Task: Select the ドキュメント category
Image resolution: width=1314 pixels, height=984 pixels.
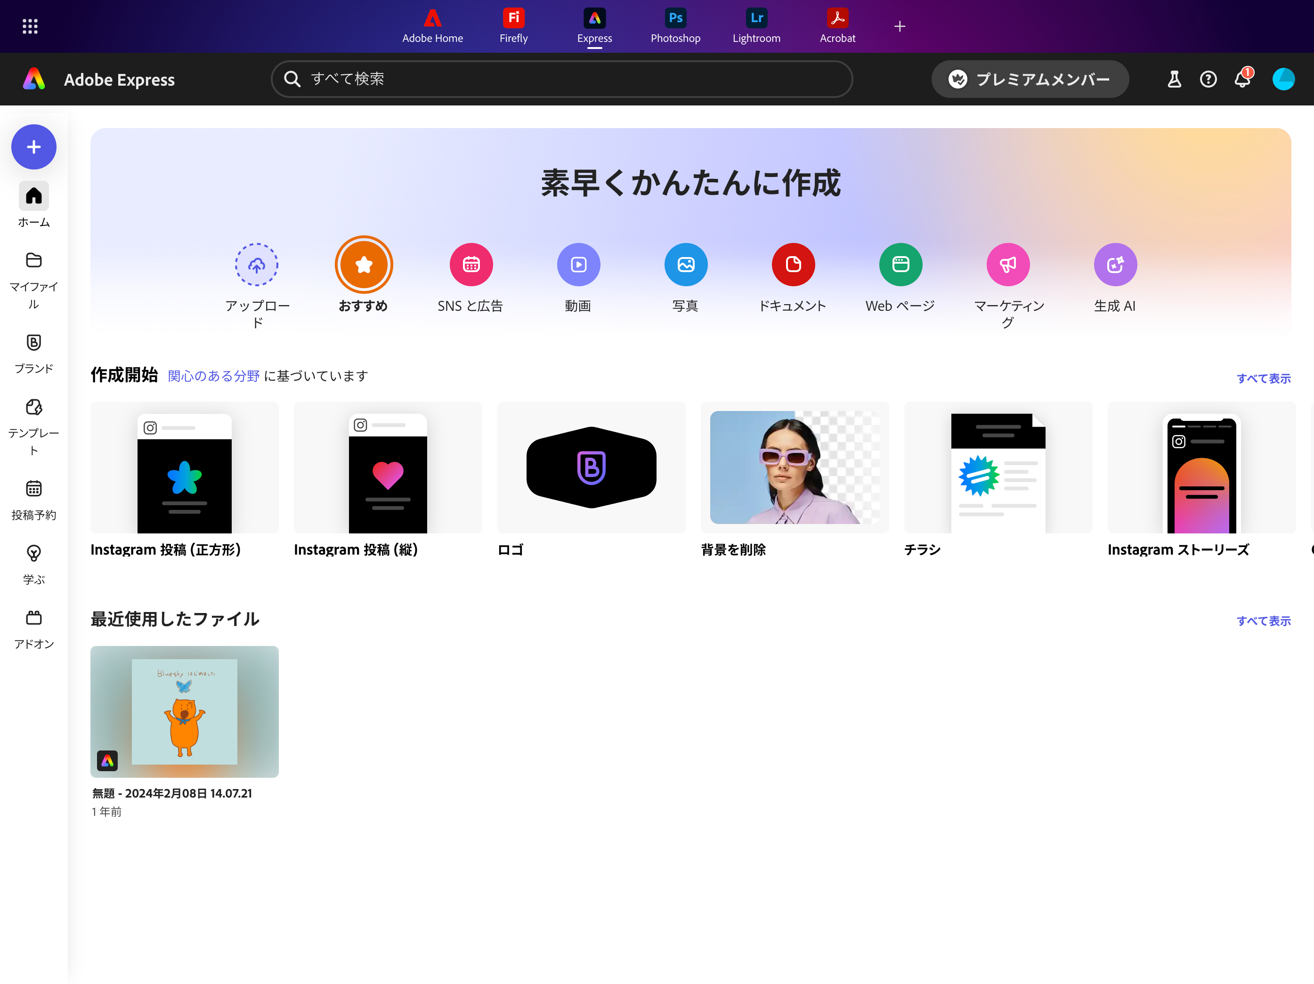Action: coord(793,264)
